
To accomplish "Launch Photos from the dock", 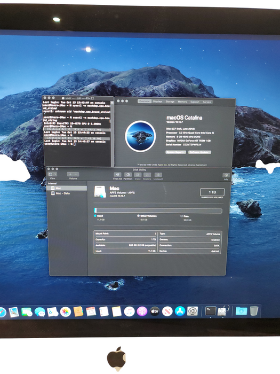I will coord(66,311).
